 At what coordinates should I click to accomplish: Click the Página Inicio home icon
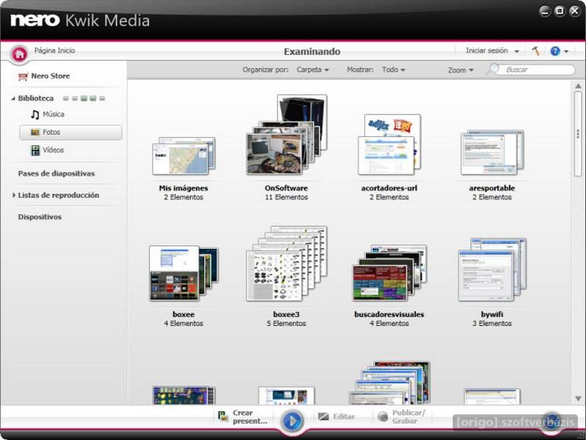(x=20, y=54)
